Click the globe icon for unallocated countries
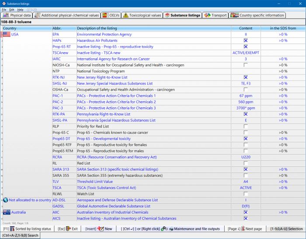Image resolution: width=306 pixels, height=239 pixels. 5,200
